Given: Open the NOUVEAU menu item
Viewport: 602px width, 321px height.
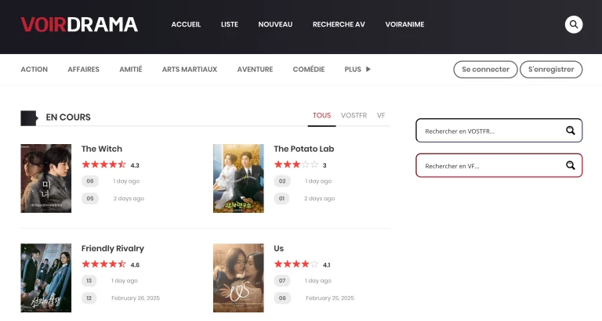Looking at the screenshot, I should click(275, 24).
